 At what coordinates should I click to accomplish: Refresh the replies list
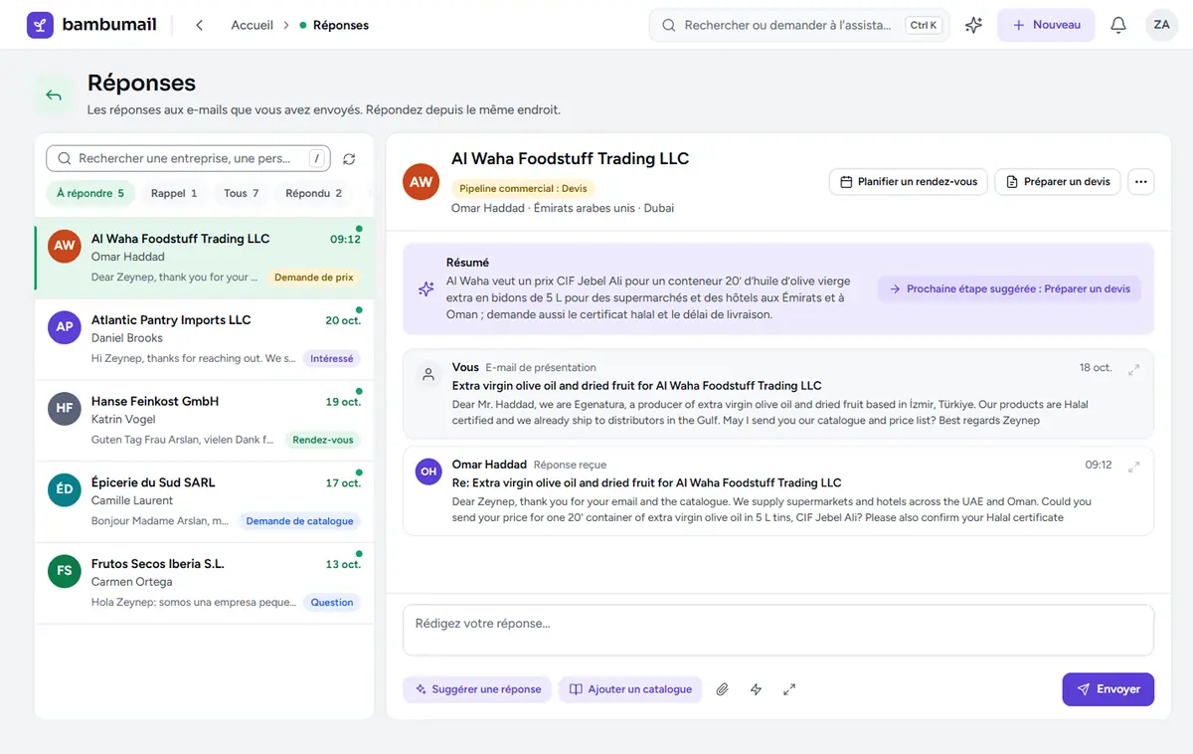pyautogui.click(x=349, y=159)
